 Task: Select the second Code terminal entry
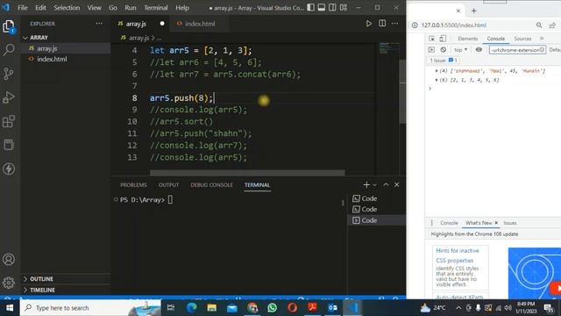click(376, 209)
